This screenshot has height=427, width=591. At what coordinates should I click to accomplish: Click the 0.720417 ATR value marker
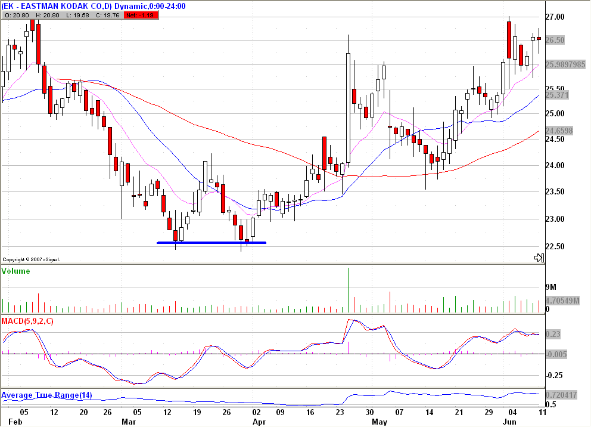[x=561, y=395]
